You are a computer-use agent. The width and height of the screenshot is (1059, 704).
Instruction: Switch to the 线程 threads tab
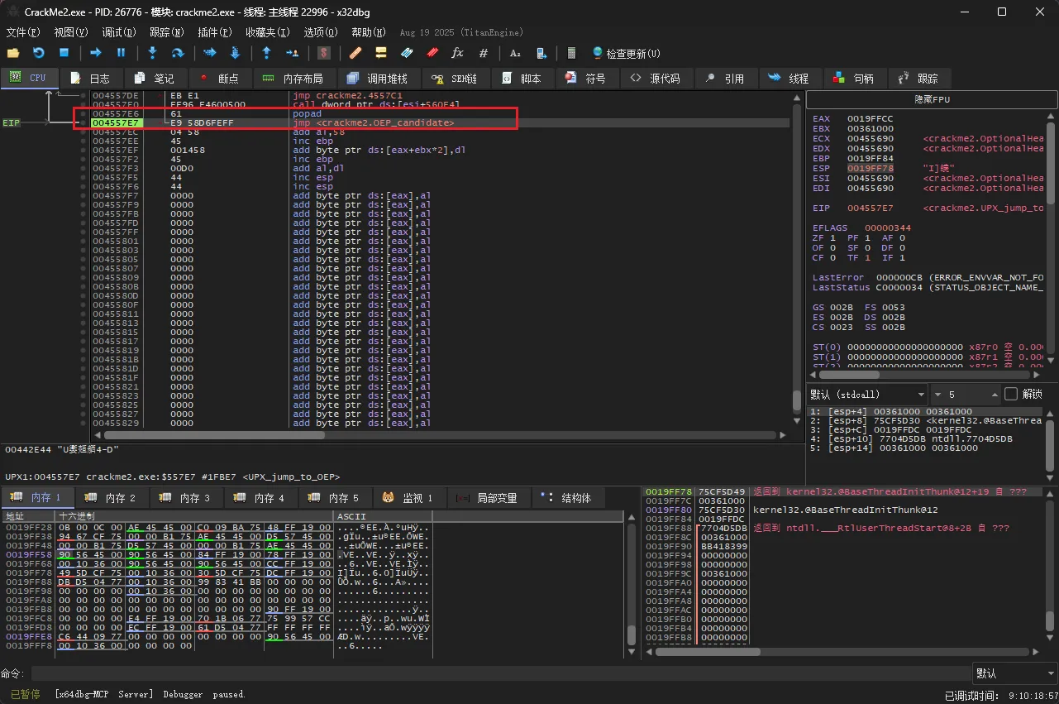click(x=789, y=79)
